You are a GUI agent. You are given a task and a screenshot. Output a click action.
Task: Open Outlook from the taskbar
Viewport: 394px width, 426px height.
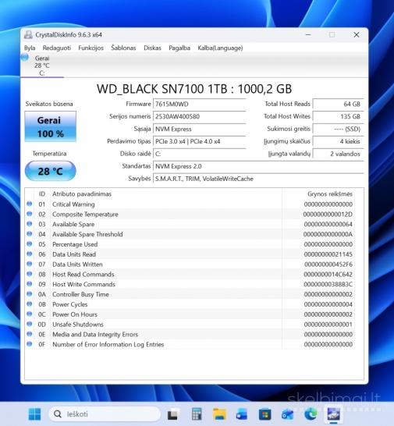[288, 414]
